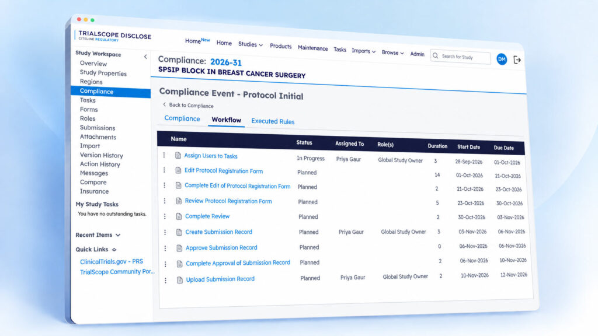Open row menu for Edit Protocol Registration Form
The height and width of the screenshot is (336, 598).
tap(164, 170)
